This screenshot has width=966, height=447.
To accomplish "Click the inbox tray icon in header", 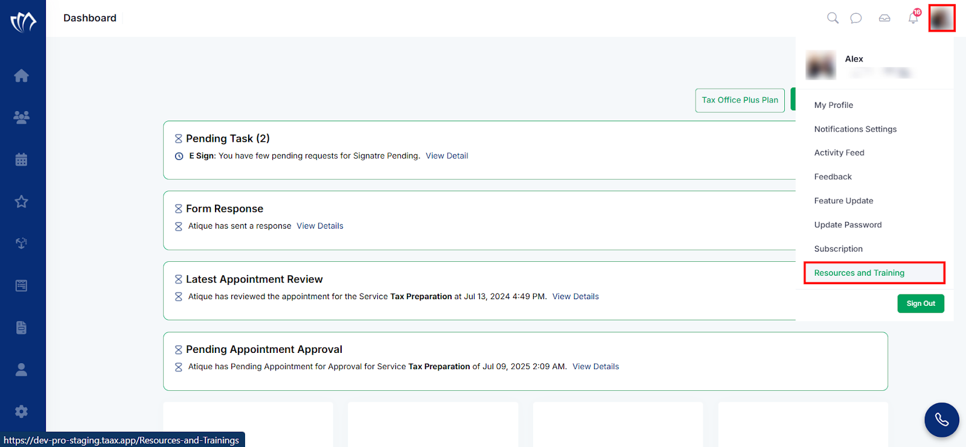I will [x=884, y=18].
